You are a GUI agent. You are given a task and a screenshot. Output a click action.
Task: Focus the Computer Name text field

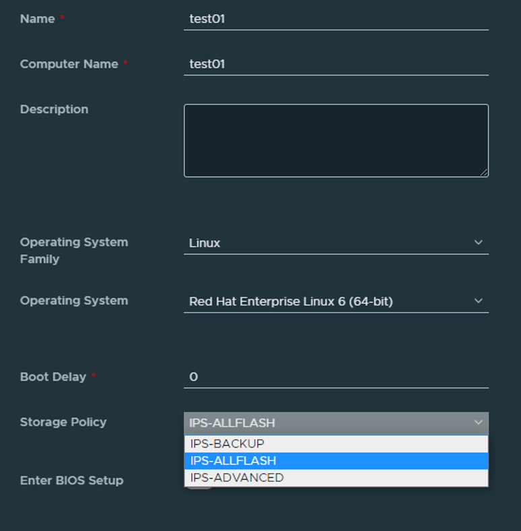[x=336, y=64]
